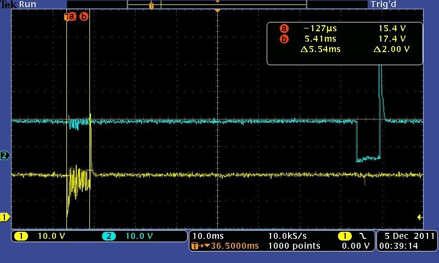The height and width of the screenshot is (263, 439).
Task: Select the channel 2 ground reference marker
Action: click(x=5, y=156)
